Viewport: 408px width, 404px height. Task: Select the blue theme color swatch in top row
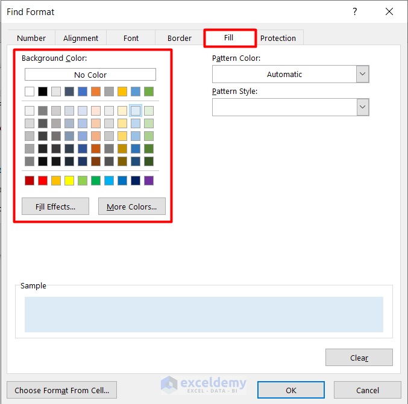click(83, 92)
